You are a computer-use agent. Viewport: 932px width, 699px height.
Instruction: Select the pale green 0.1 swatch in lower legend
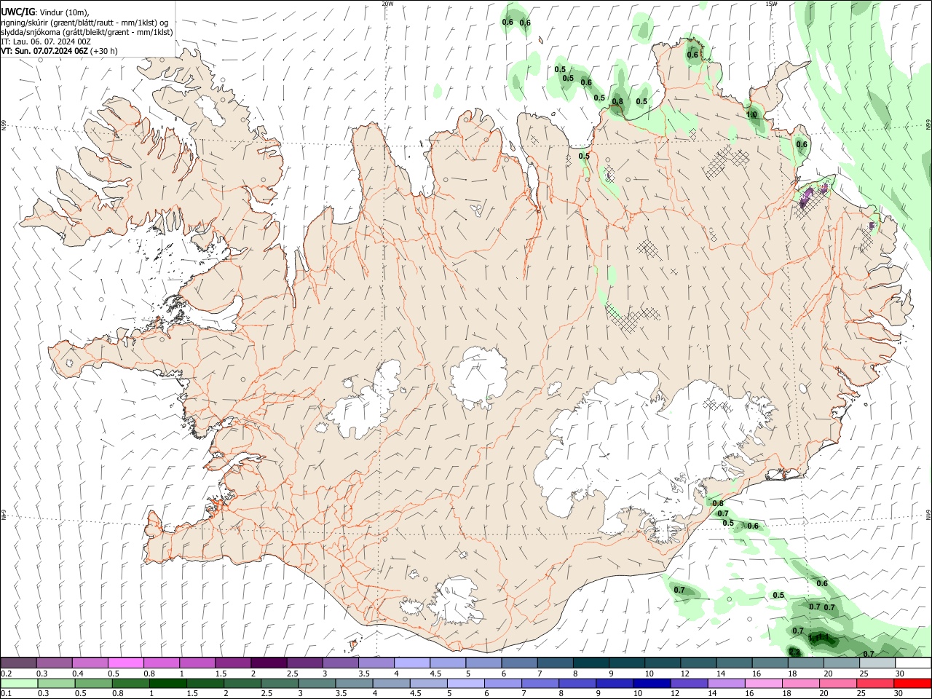(x=19, y=683)
